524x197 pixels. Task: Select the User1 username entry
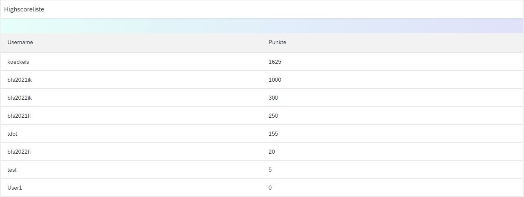[14, 188]
